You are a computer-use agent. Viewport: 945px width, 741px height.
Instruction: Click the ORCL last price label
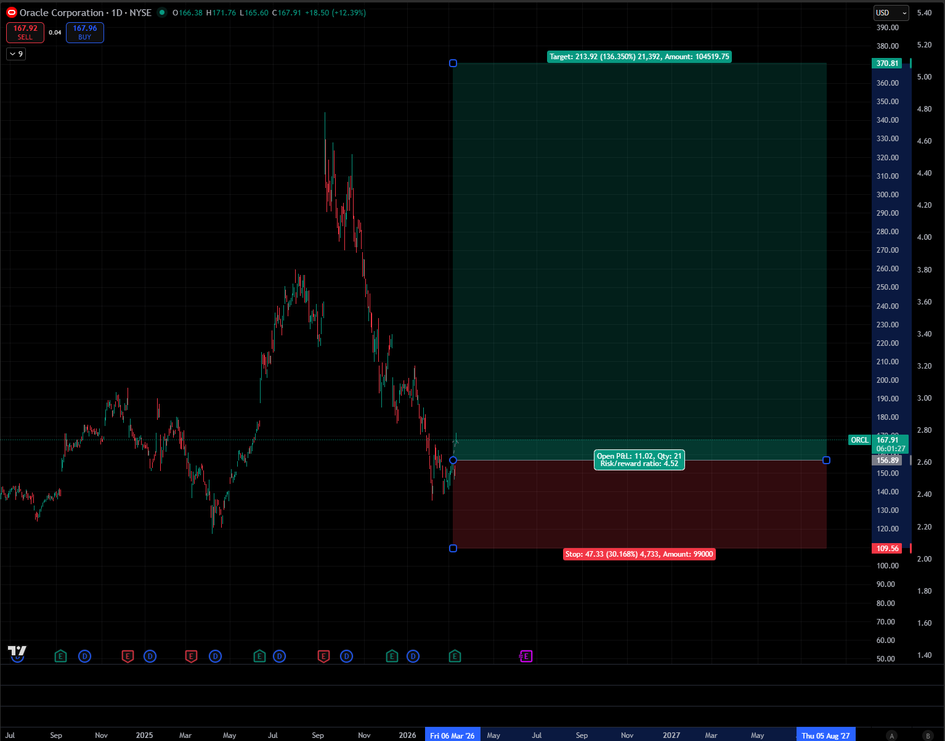pos(859,440)
